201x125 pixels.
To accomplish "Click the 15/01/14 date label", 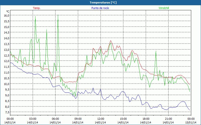I will (x=191, y=122).
